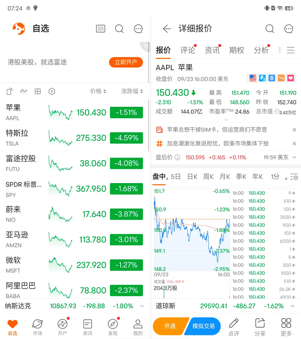Select the 日K chart tab
Screen dimensions: 301x339
192,177
